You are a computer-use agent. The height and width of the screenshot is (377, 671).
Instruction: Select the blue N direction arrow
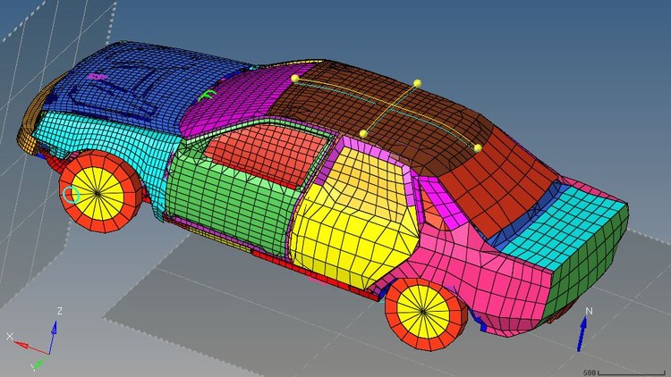pyautogui.click(x=582, y=334)
